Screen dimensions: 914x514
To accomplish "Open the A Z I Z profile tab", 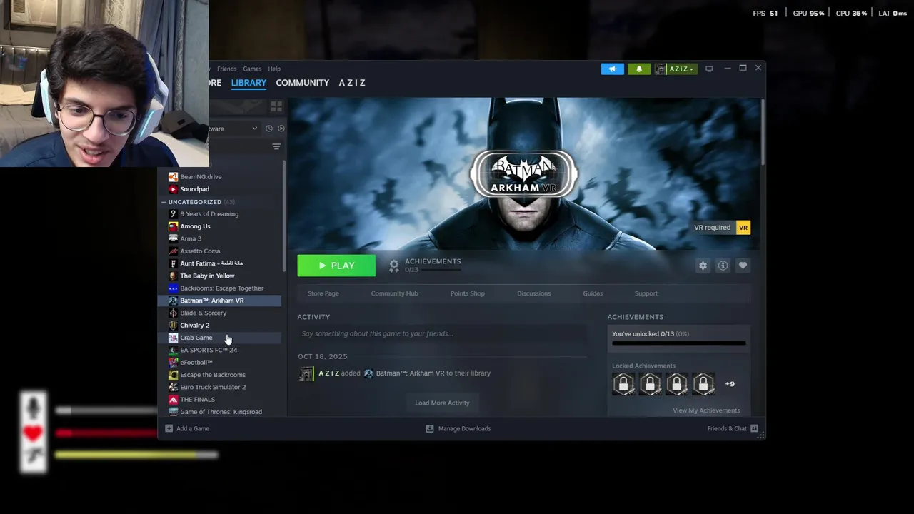I will click(352, 83).
